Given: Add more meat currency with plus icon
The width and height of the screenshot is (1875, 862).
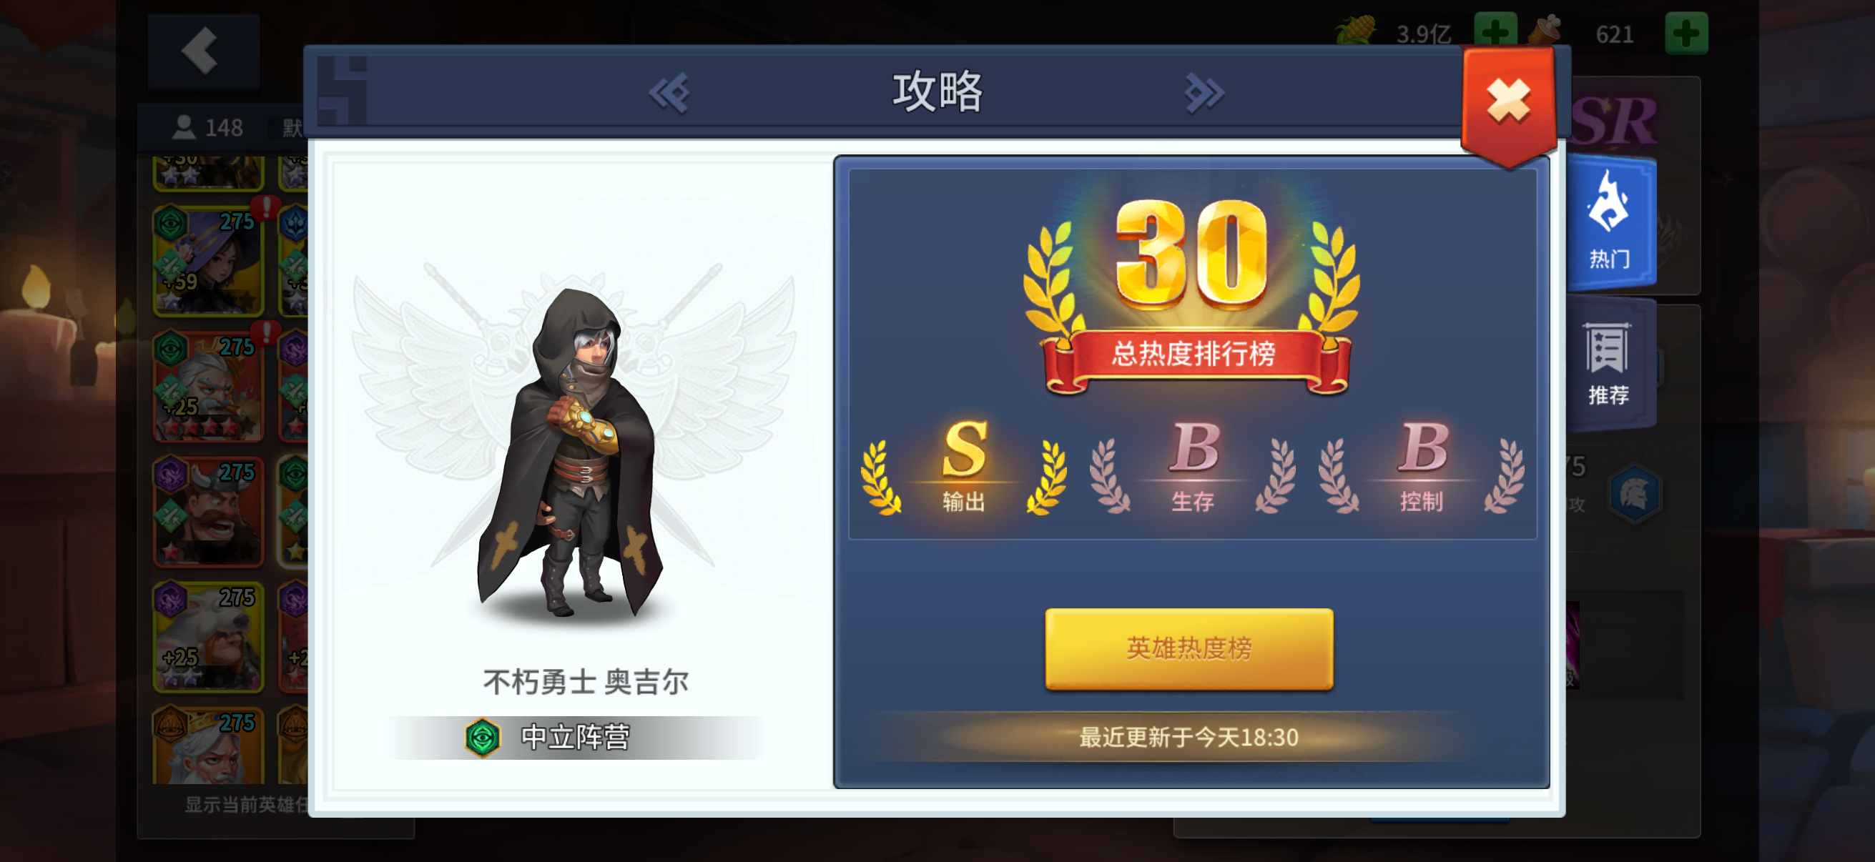Looking at the screenshot, I should pyautogui.click(x=1685, y=33).
